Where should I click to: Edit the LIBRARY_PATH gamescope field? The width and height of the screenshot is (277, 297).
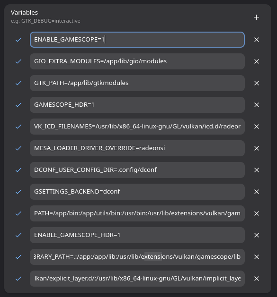pyautogui.click(x=137, y=257)
